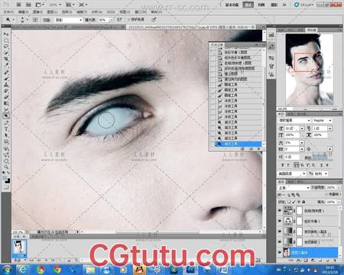Hide the Hue/Saturation adjustment layer
Screen dimensions: 344x275
pos(280,211)
